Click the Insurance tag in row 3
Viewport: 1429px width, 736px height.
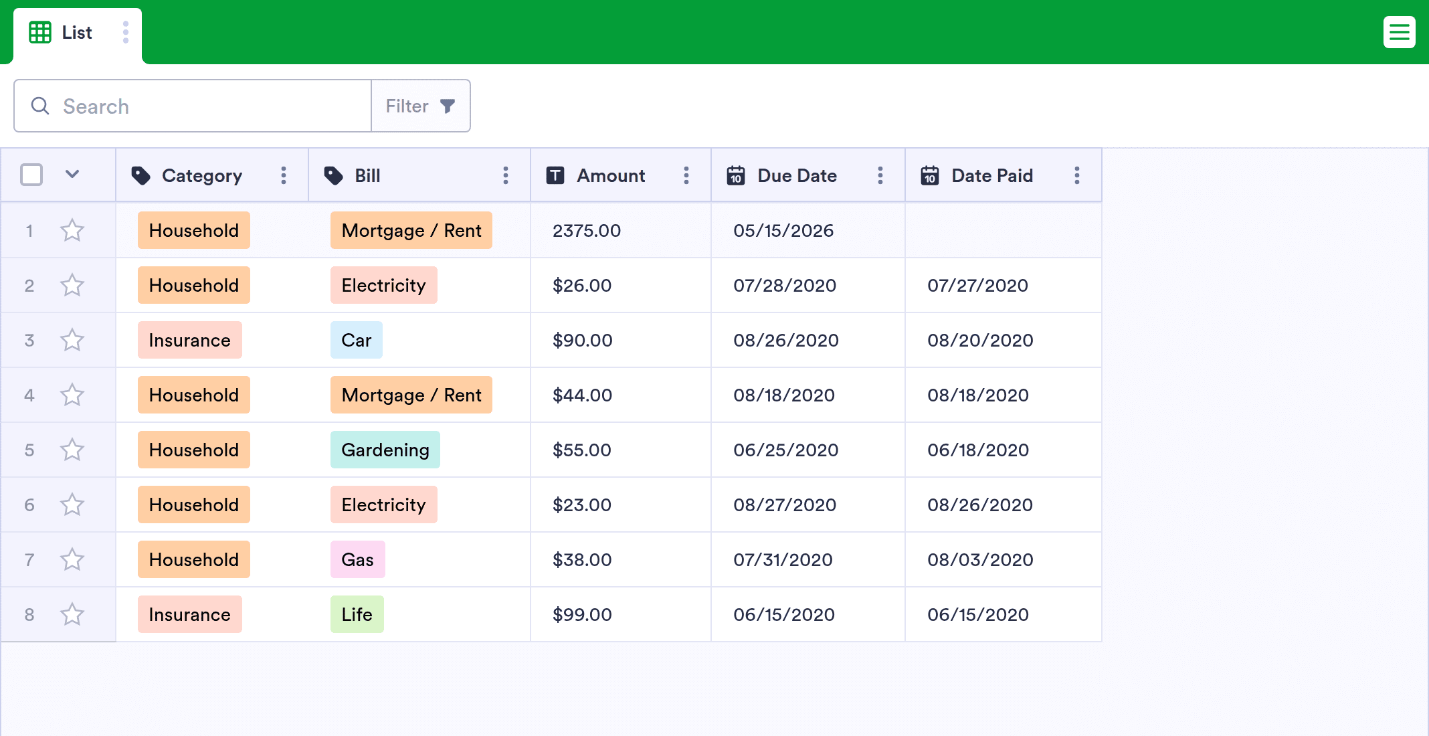[190, 340]
